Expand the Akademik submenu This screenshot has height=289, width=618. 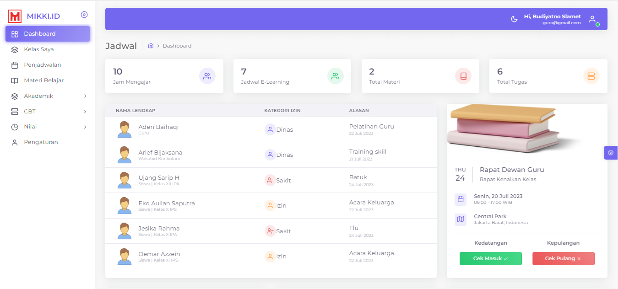[48, 96]
